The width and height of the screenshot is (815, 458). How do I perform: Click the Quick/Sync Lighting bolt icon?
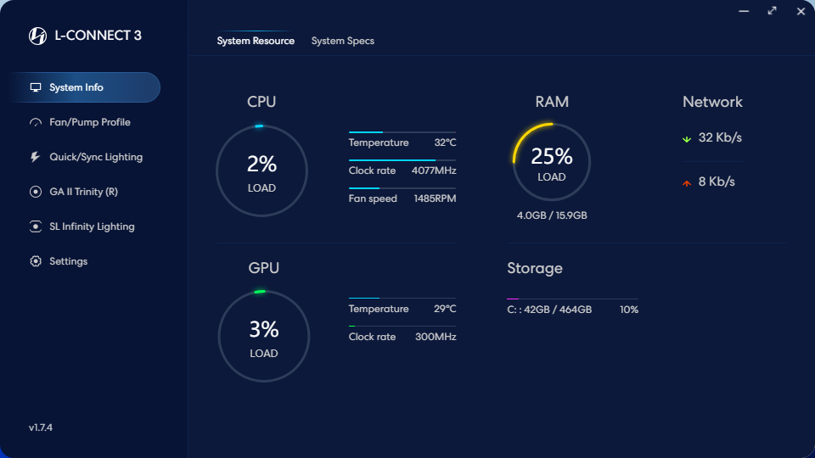pos(36,157)
